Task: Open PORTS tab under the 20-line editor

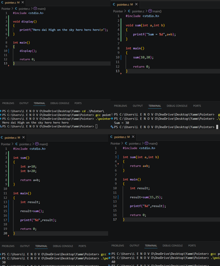Action: 82,246
